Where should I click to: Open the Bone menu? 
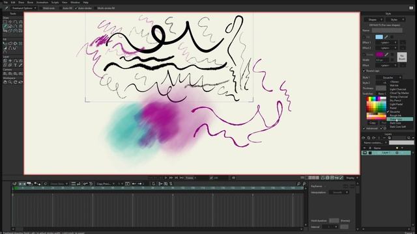(30, 3)
